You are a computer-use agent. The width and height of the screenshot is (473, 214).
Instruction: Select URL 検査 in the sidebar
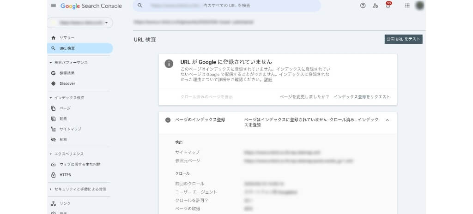click(80, 48)
